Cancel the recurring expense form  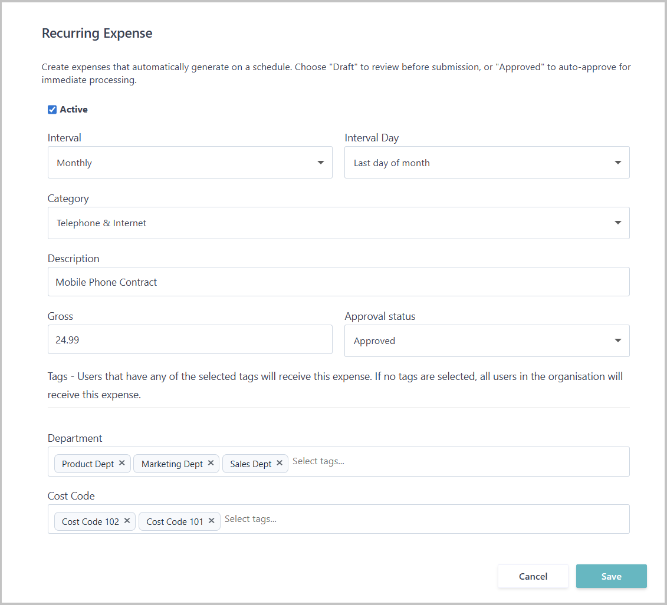click(533, 576)
